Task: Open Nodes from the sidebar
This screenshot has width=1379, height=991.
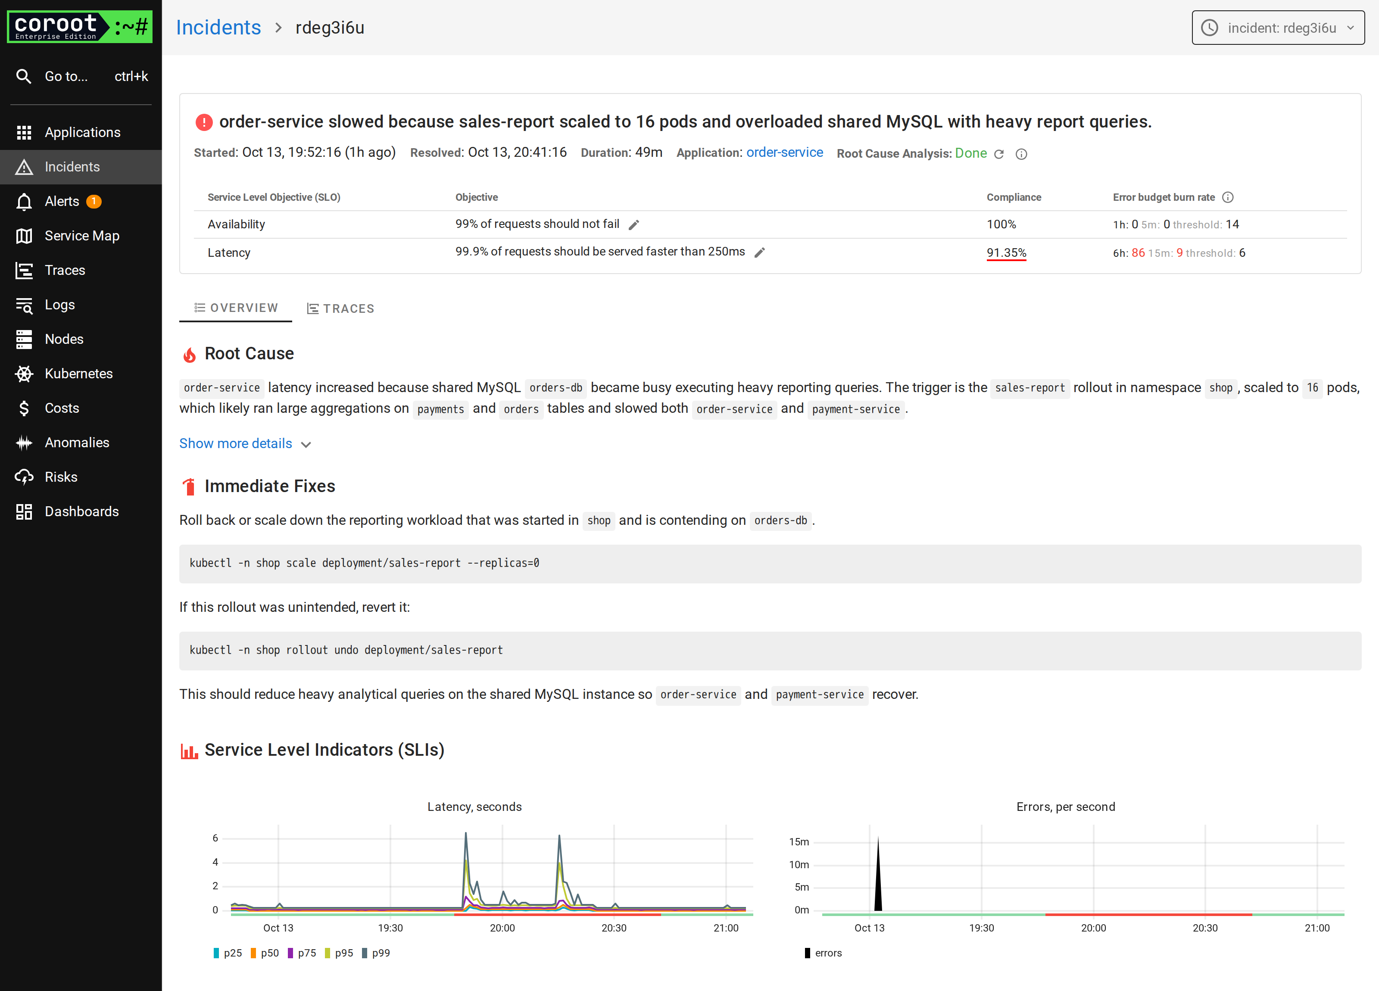Action: 81,339
